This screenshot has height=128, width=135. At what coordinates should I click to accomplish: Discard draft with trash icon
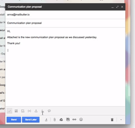112,120
